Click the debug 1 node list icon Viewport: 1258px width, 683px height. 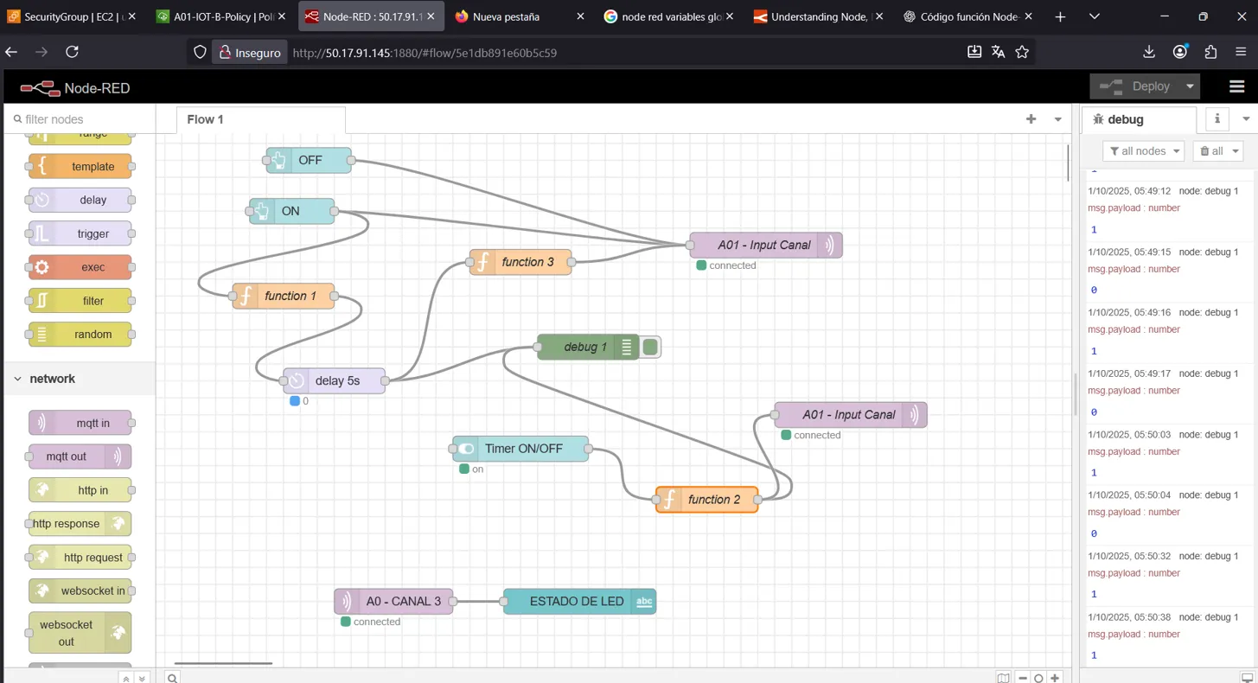[627, 348]
